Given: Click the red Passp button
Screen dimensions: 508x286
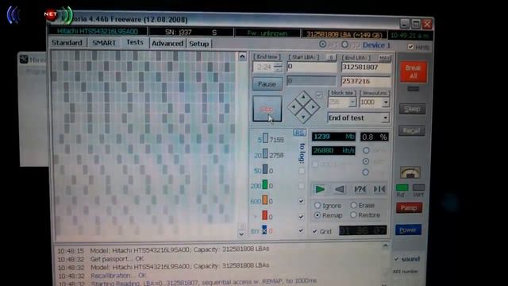Looking at the screenshot, I should (409, 208).
